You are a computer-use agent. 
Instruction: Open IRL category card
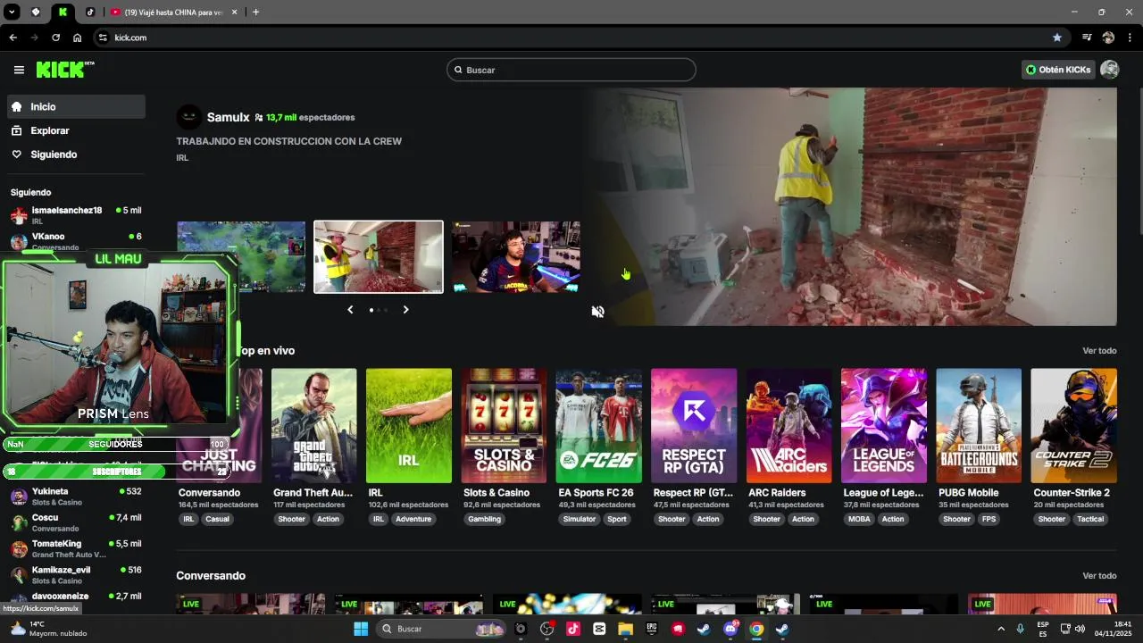(x=409, y=426)
